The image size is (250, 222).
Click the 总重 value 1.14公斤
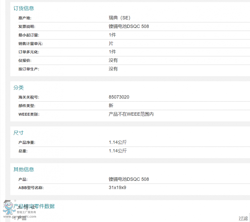click(x=117, y=151)
